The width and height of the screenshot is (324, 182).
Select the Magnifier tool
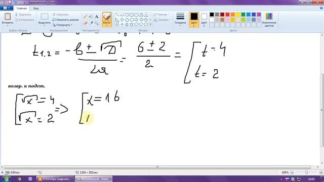pos(97,23)
